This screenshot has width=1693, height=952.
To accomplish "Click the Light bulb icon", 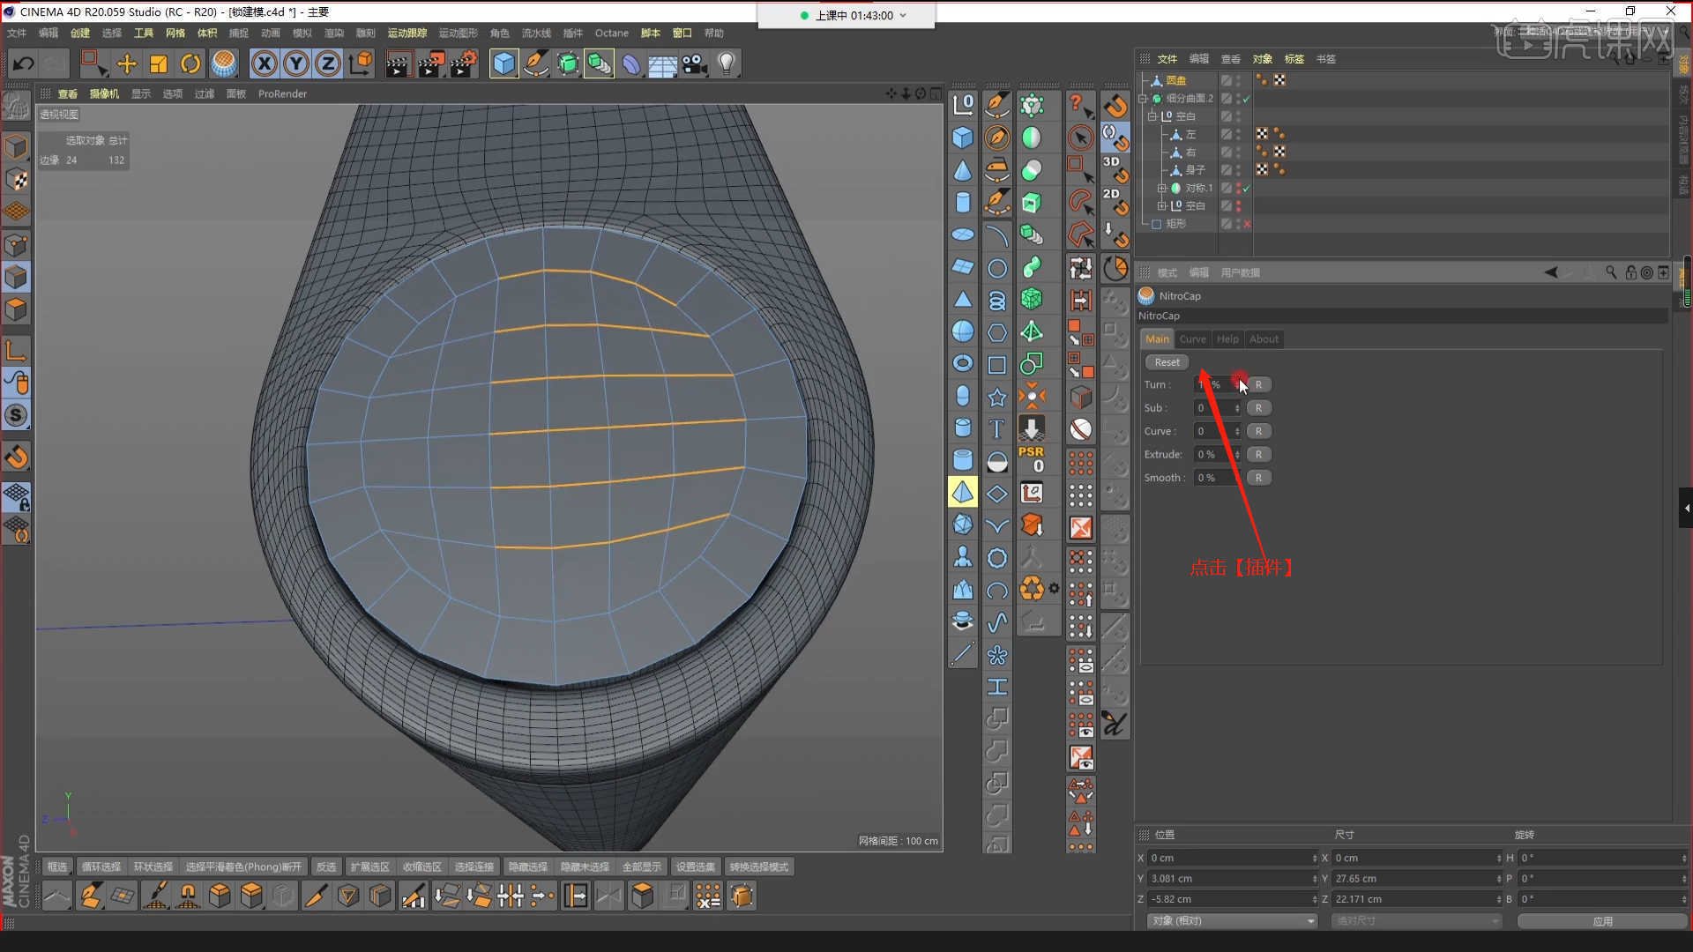I will click(727, 63).
